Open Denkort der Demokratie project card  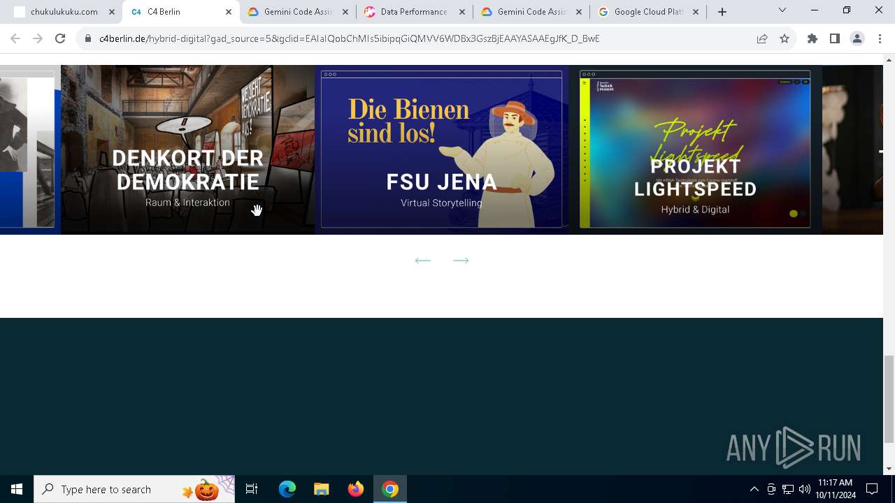click(x=187, y=150)
